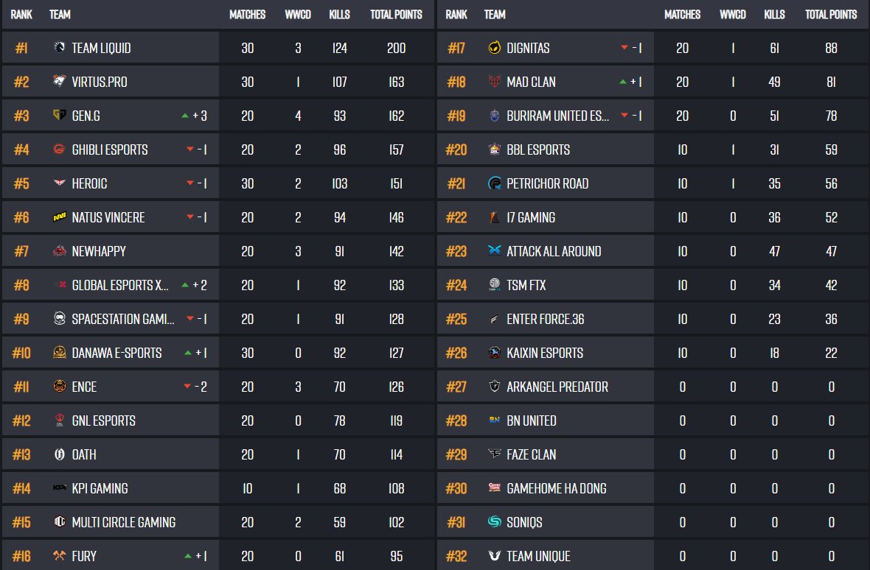Click the right table's TEAM header

495,15
